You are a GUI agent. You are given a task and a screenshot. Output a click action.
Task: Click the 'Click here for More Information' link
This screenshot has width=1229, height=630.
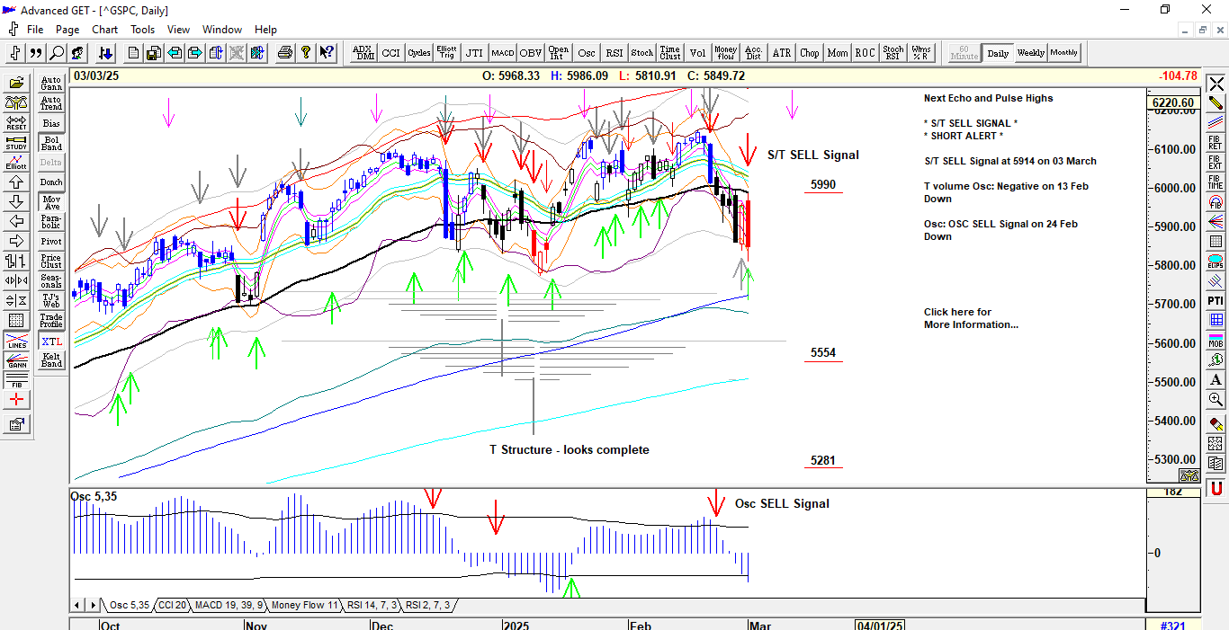coord(971,318)
